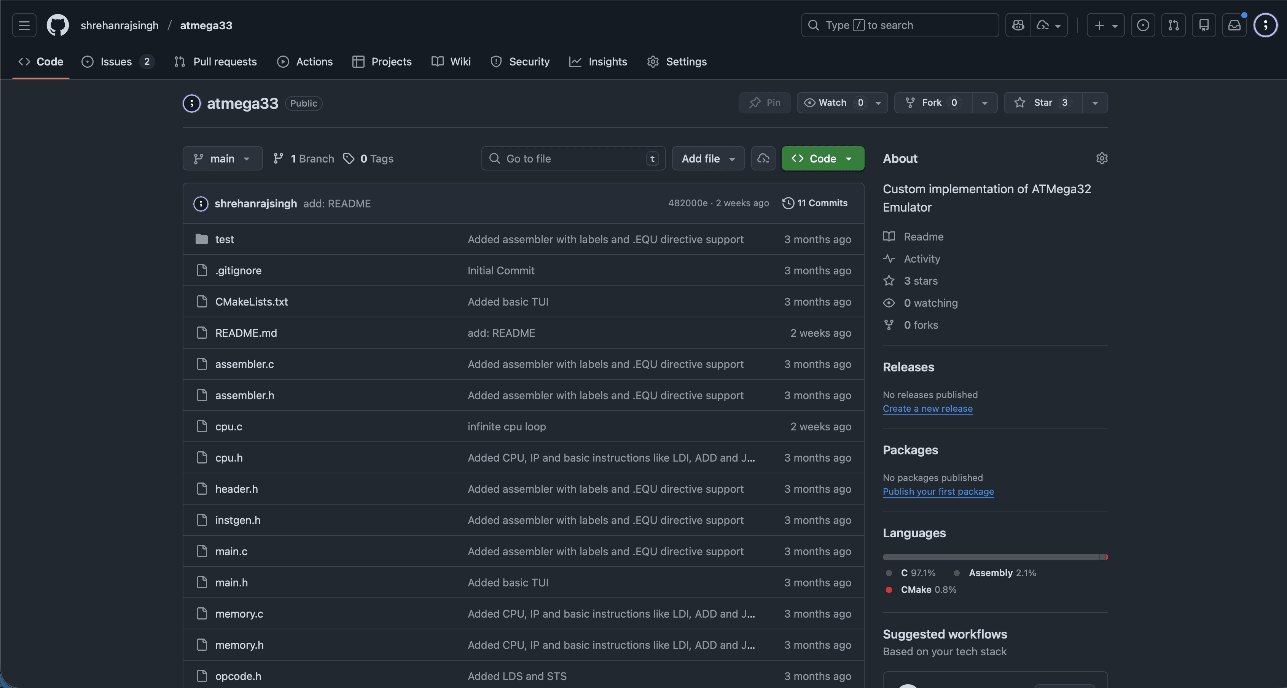Pin the atmega33 repository

pyautogui.click(x=765, y=102)
